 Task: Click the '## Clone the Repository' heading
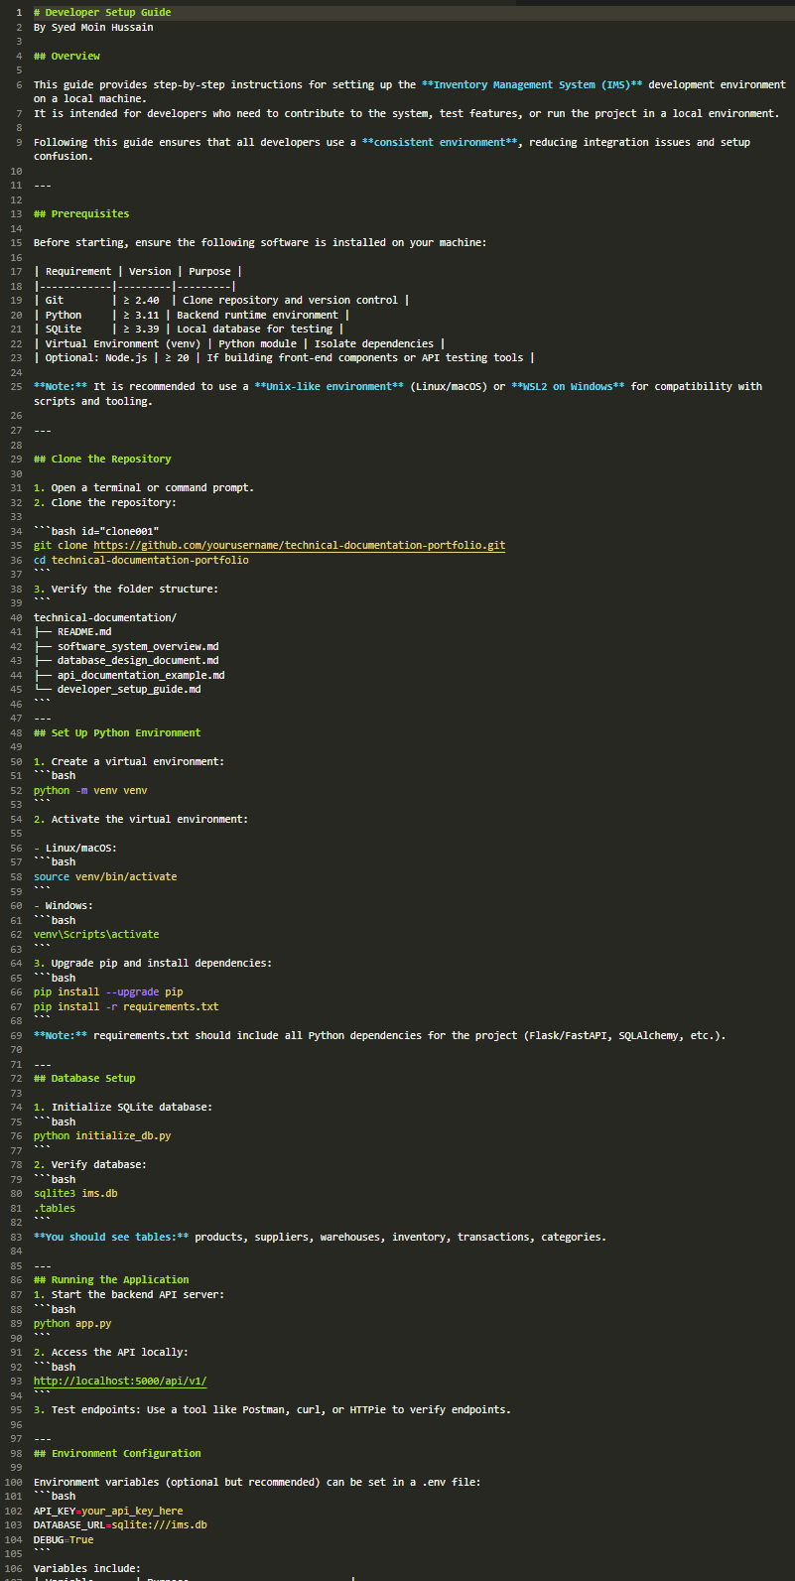102,459
